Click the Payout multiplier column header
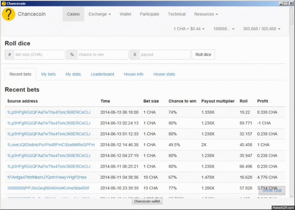This screenshot has height=210, width=295. pos(218,101)
